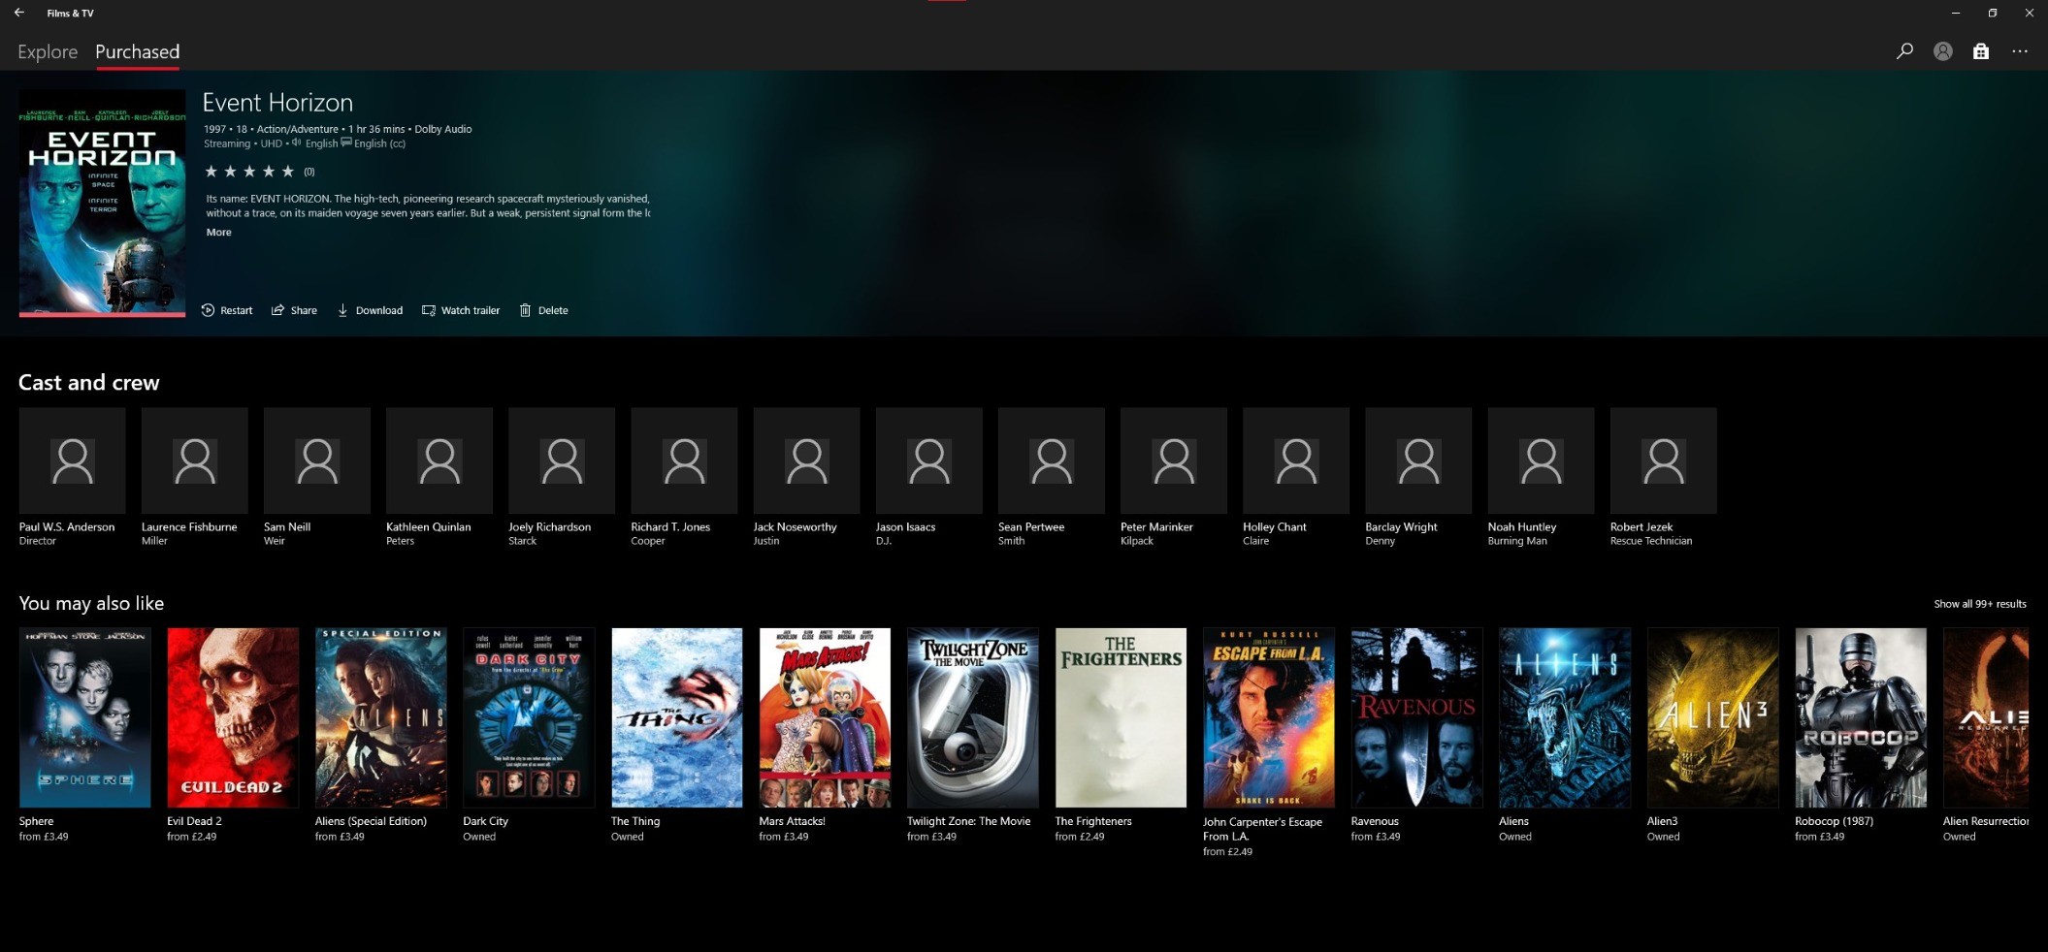Download Event Horizon for offline viewing
Screen dimensions: 2048x952
(370, 310)
